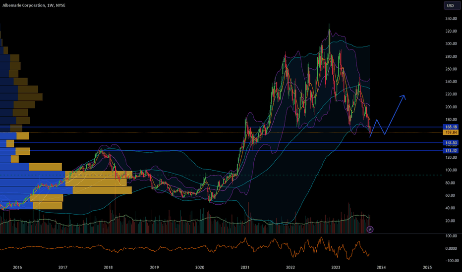Click the 260.00 price scale label

pos(451,69)
